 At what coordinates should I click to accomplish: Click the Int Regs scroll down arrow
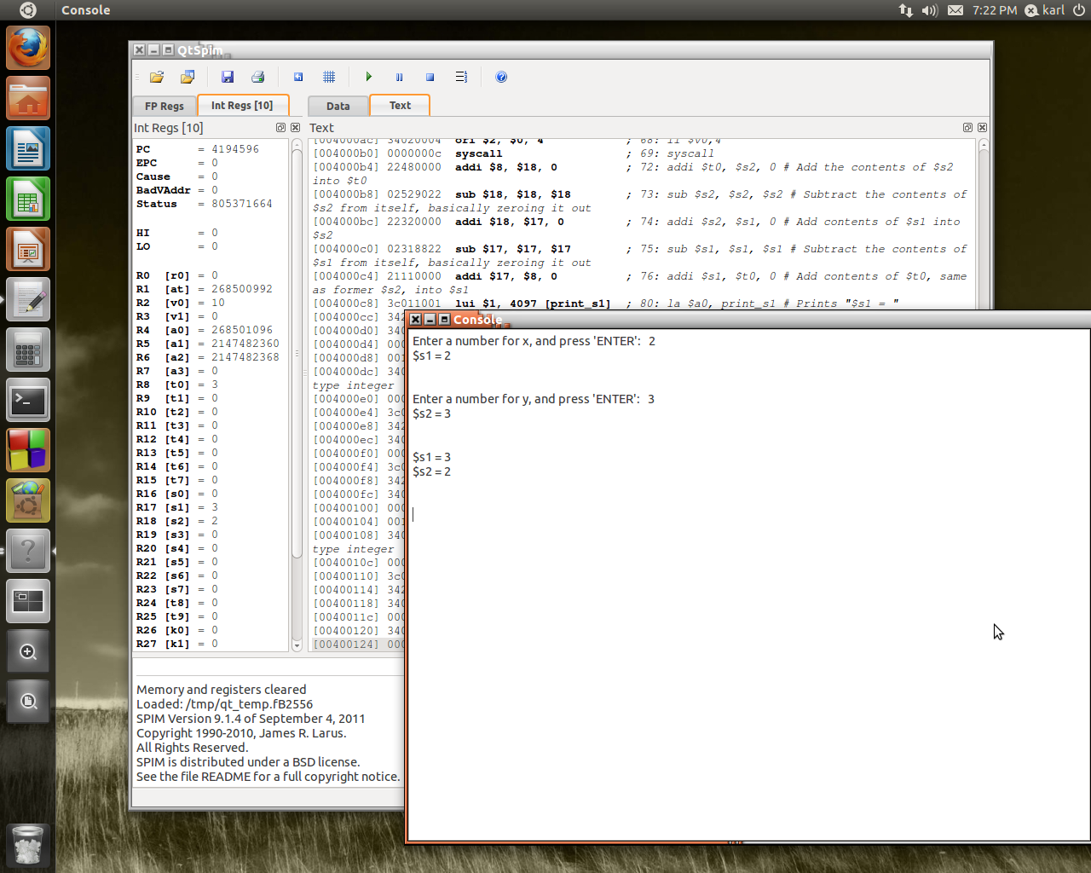point(297,646)
